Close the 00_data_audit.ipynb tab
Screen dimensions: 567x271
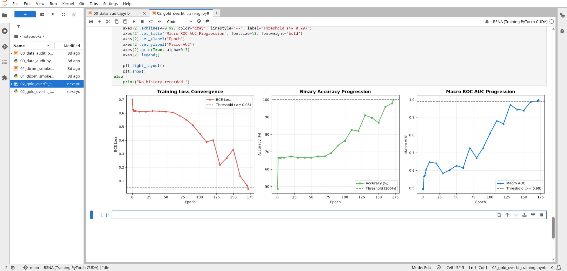pyautogui.click(x=144, y=13)
